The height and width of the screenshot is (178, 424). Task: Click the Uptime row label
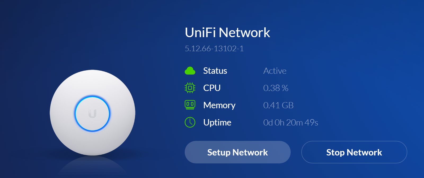[x=217, y=122]
